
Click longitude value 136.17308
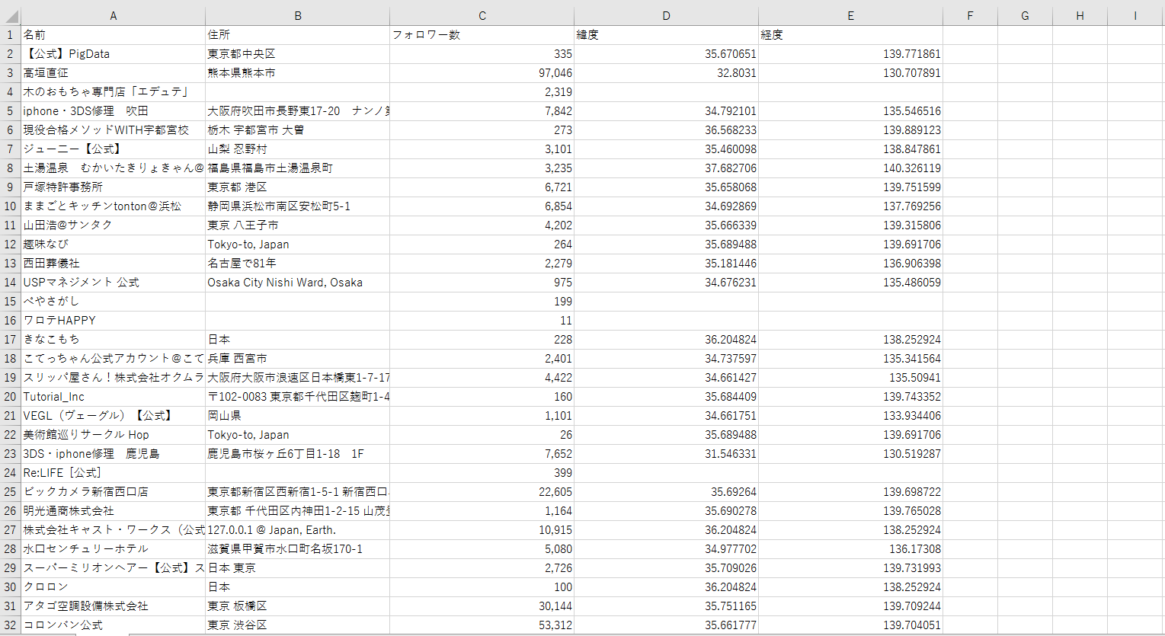click(851, 549)
